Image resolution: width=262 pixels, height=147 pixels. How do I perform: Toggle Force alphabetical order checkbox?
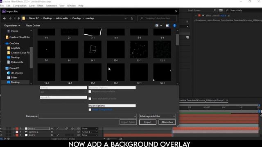(90, 99)
